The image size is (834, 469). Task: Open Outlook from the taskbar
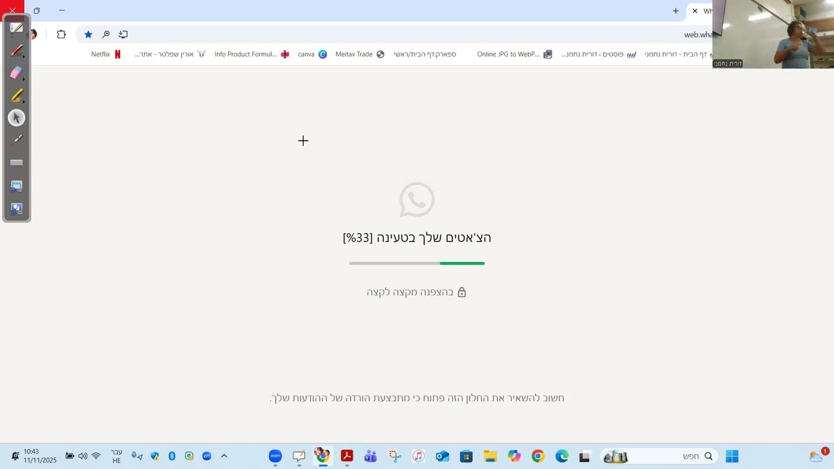[442, 457]
